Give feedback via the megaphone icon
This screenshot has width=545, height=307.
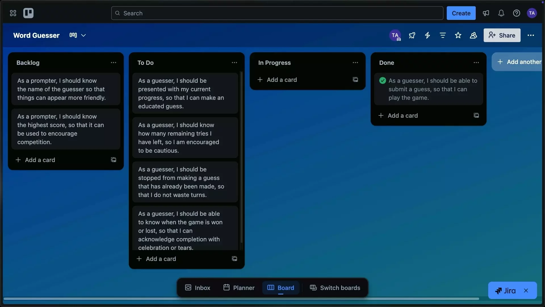click(486, 13)
